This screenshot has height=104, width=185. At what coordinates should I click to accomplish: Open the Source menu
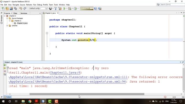[x=23, y=5]
